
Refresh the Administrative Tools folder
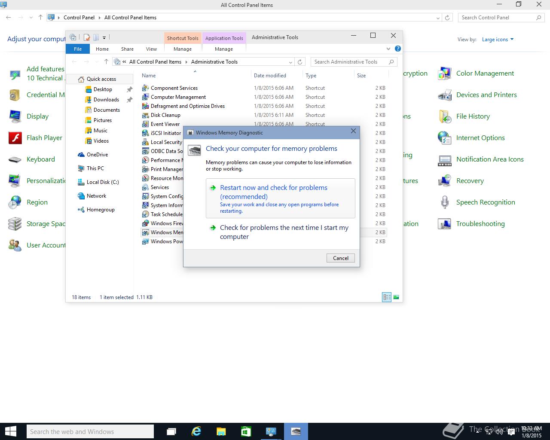(300, 62)
